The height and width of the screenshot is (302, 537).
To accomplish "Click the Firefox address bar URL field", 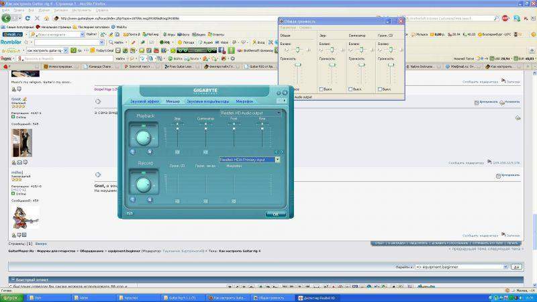I will (168, 18).
